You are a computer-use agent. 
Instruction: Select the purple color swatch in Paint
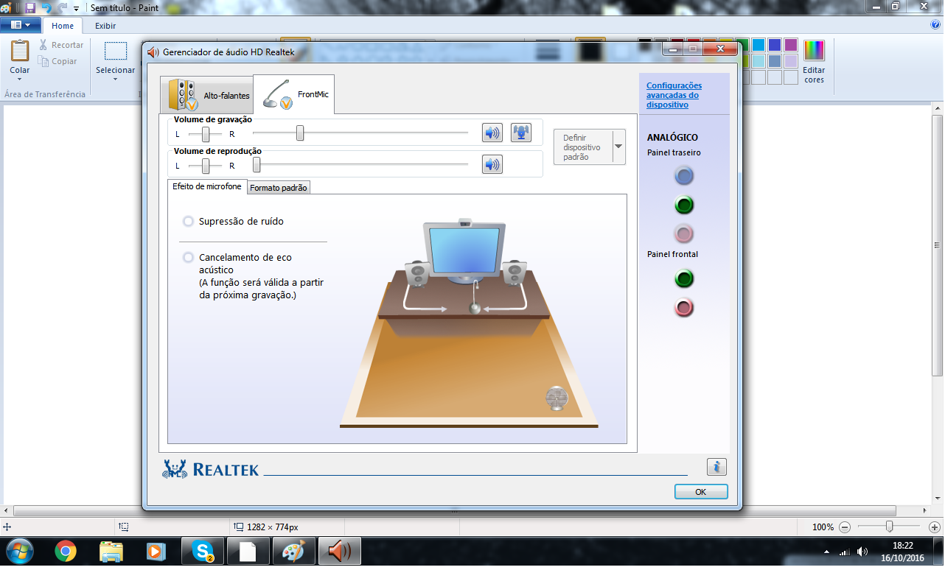click(791, 45)
